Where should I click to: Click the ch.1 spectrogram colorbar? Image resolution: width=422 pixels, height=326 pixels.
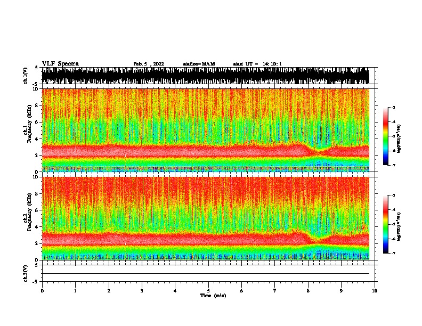point(386,136)
